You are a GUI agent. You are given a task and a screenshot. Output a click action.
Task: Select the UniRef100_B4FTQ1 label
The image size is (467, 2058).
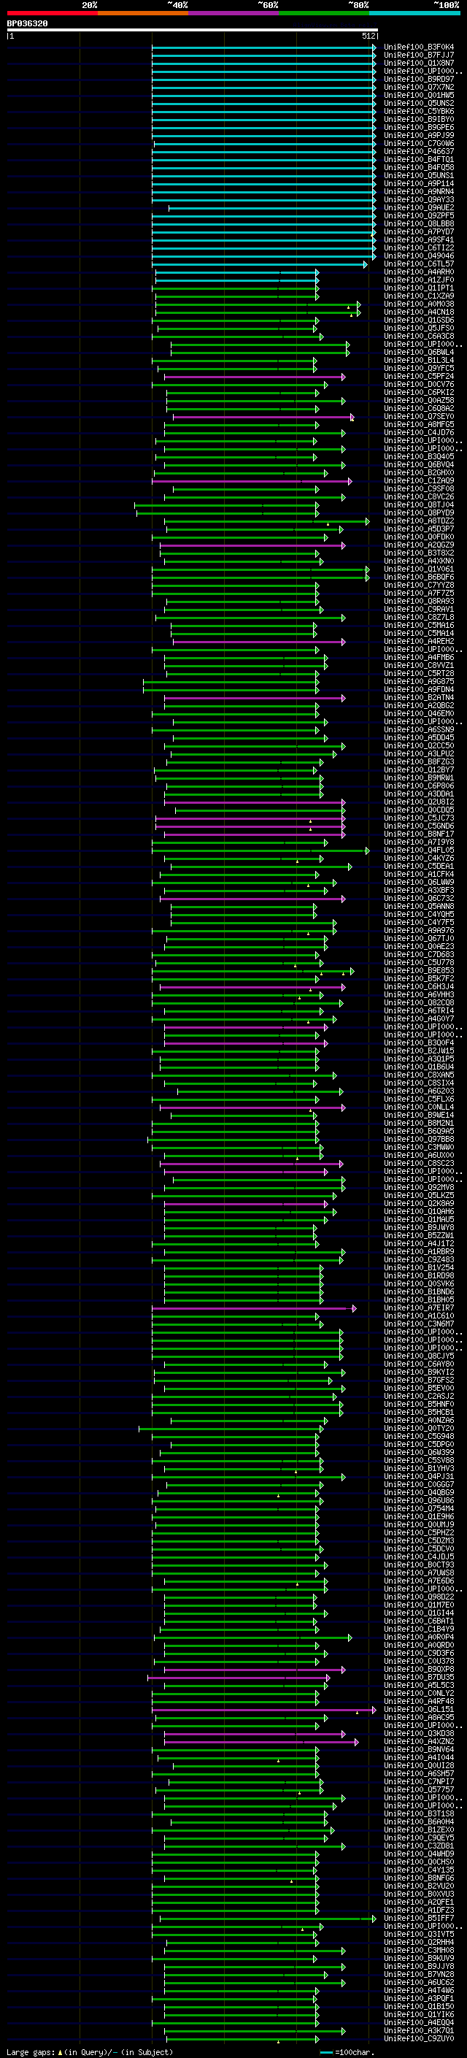tap(419, 159)
